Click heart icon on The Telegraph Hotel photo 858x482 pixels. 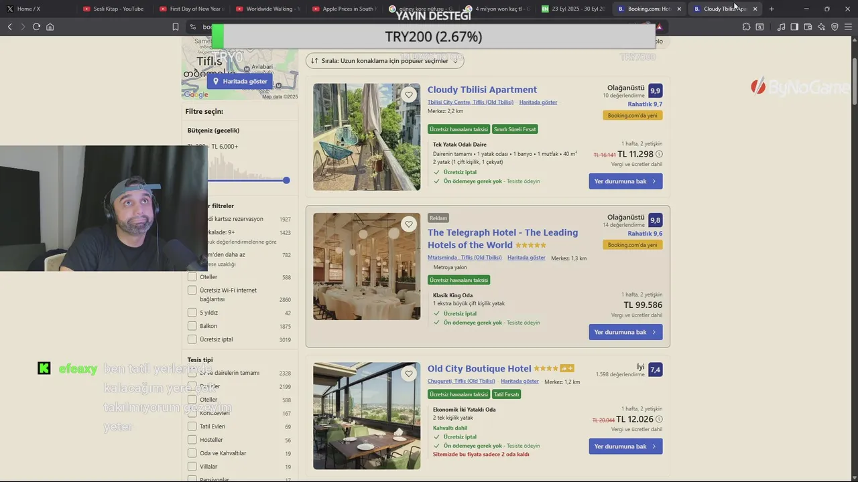[x=409, y=224]
